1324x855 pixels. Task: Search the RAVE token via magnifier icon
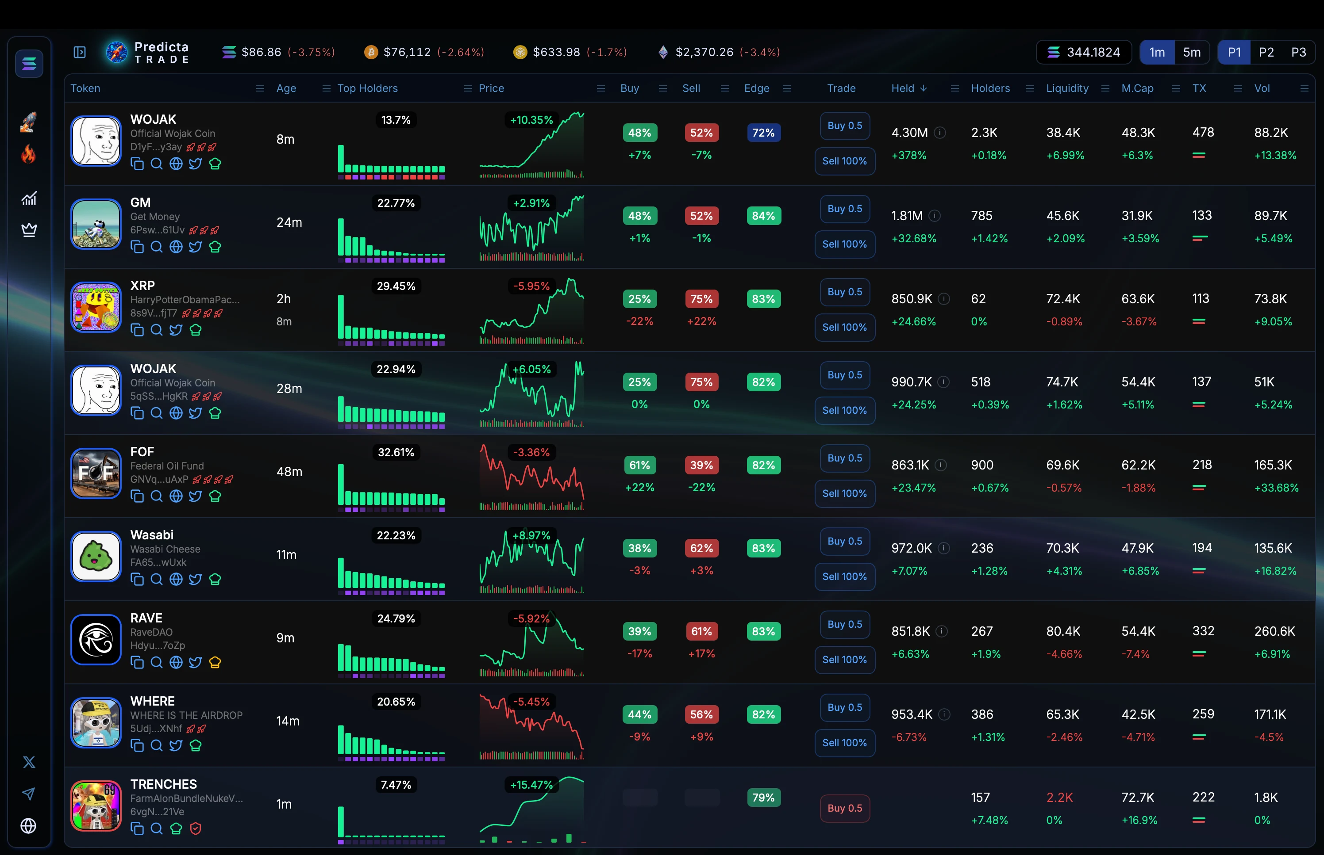[x=157, y=662]
